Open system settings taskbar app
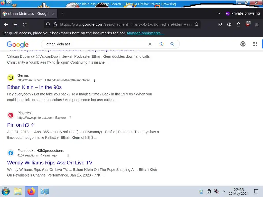This screenshot has width=263, height=197. (x=45, y=191)
